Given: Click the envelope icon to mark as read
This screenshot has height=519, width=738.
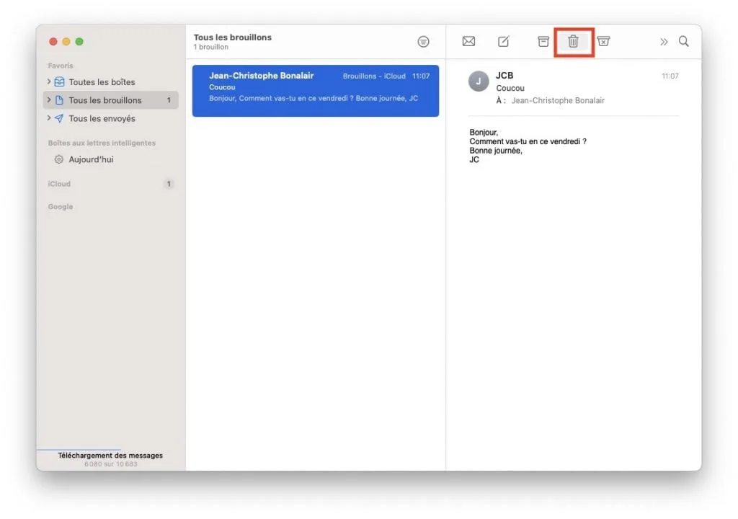Looking at the screenshot, I should [468, 41].
